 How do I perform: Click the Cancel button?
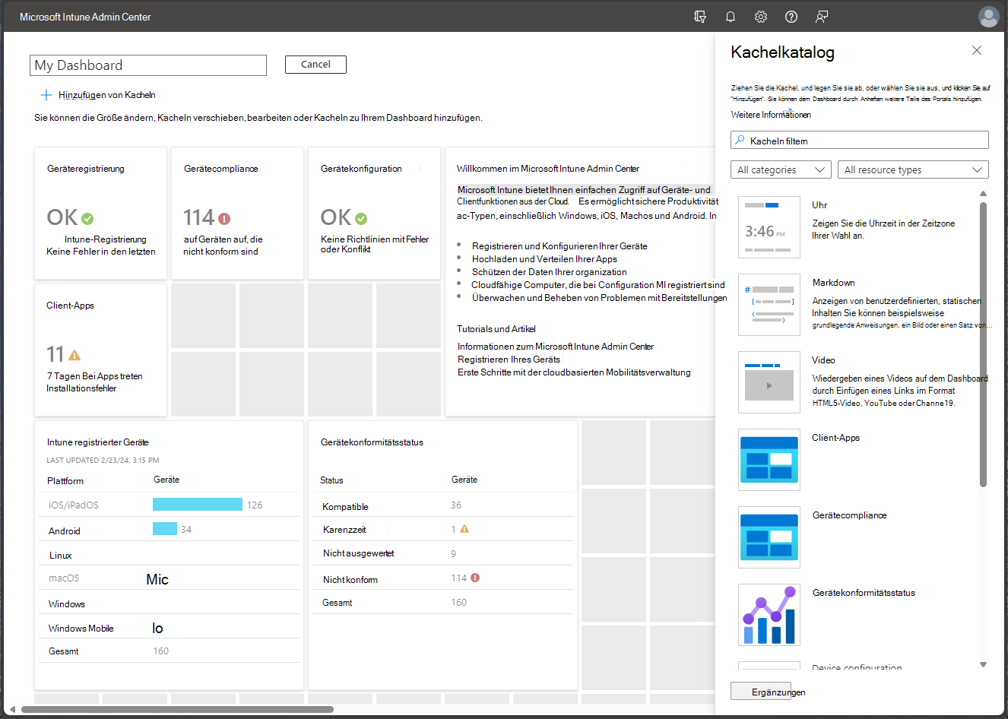pos(315,65)
